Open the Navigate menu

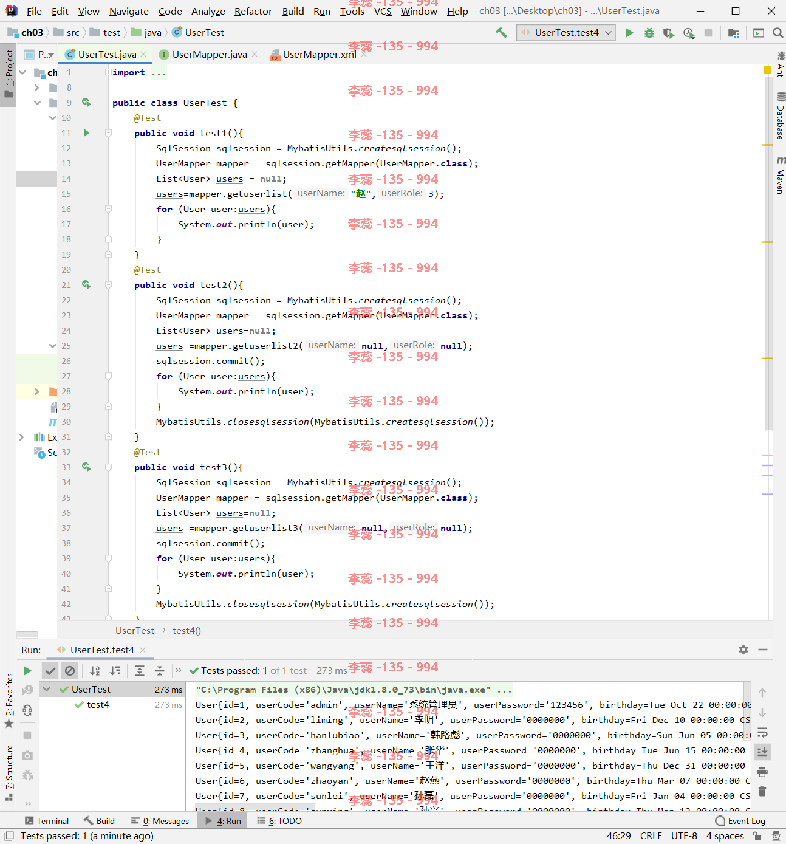pyautogui.click(x=129, y=11)
